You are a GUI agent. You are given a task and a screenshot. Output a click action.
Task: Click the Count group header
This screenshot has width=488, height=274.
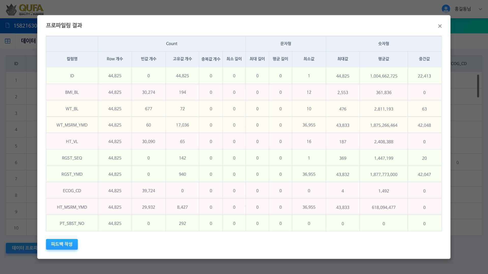(x=172, y=44)
